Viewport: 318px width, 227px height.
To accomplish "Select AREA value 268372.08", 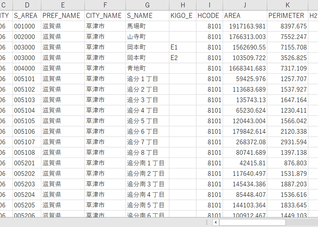I will click(245, 142).
